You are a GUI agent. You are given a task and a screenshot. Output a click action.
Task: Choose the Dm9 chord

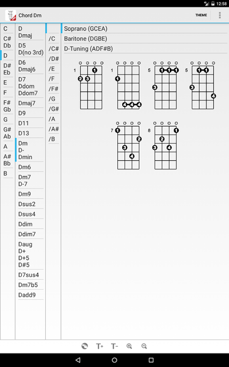tap(31, 194)
